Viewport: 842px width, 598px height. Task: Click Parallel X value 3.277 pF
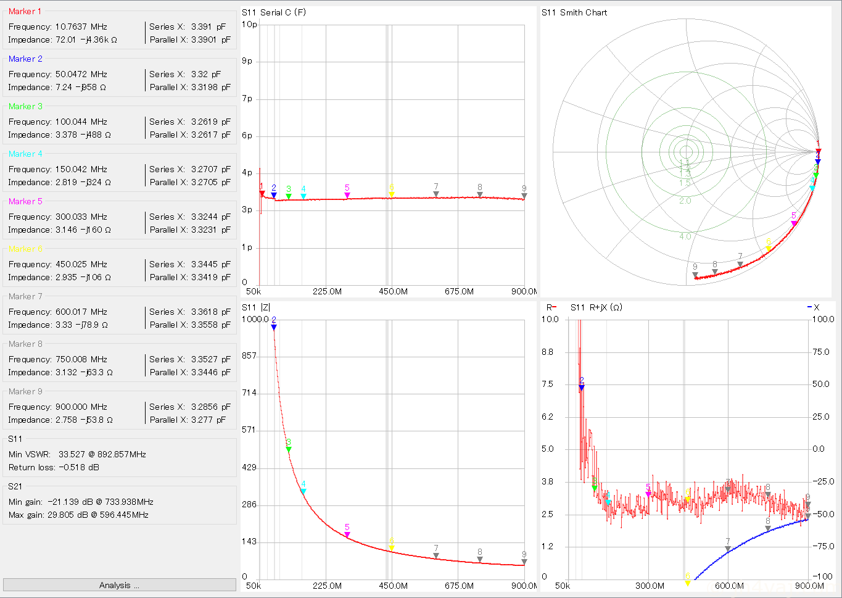point(208,420)
